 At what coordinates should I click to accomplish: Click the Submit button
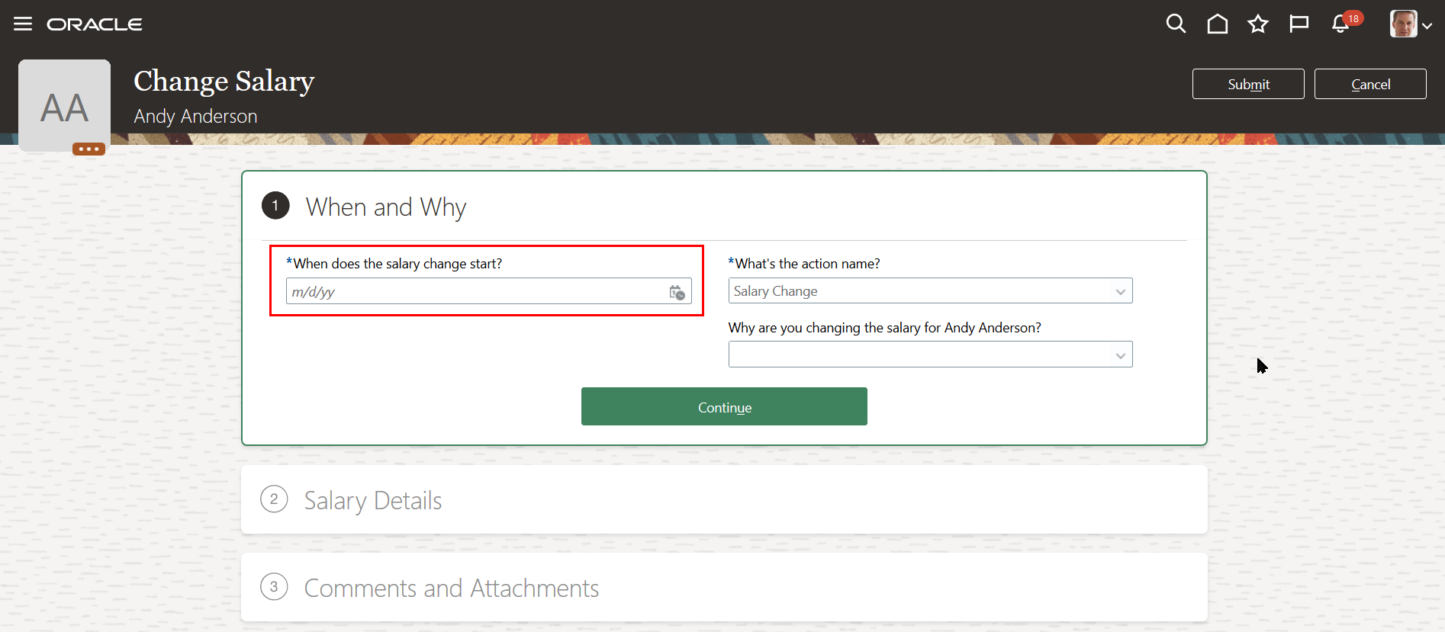click(x=1248, y=84)
